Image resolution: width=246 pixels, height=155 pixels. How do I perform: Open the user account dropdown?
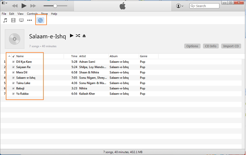tap(180, 6)
